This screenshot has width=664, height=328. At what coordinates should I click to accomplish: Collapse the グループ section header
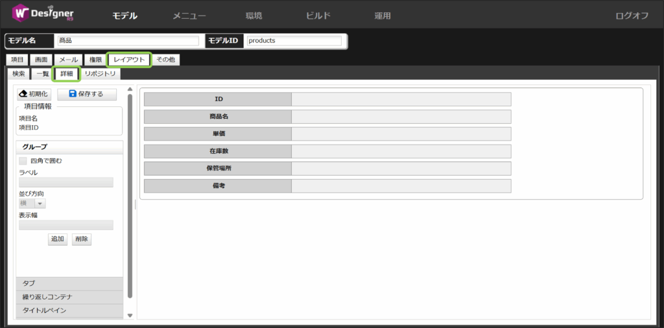click(x=69, y=147)
